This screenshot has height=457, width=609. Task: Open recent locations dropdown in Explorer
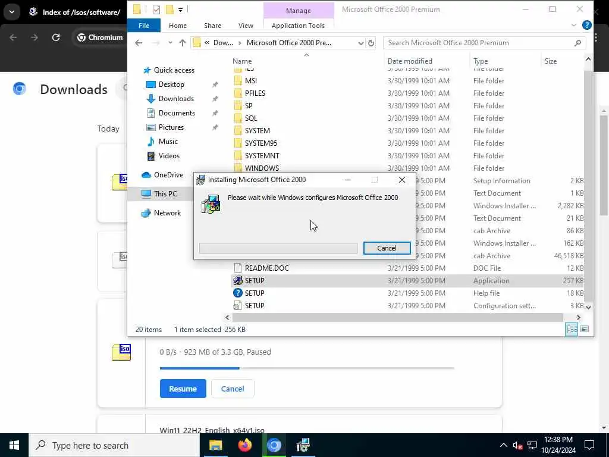pos(170,43)
